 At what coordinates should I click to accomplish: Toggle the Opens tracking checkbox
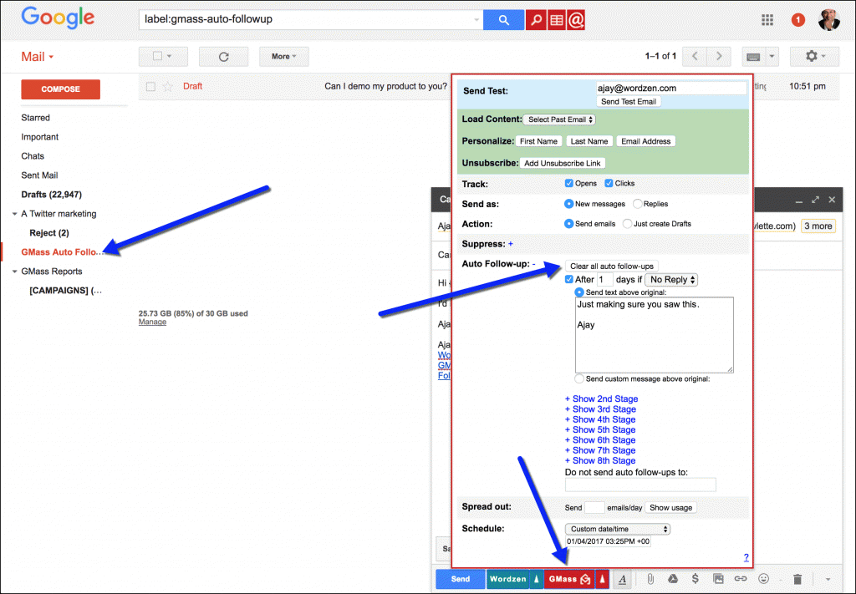click(569, 184)
